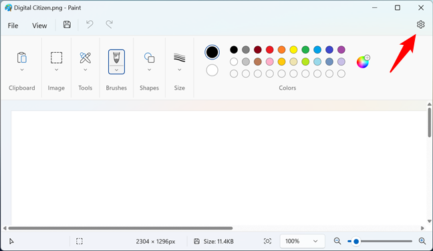
Task: Open the Size line thickness icon
Action: (180, 58)
